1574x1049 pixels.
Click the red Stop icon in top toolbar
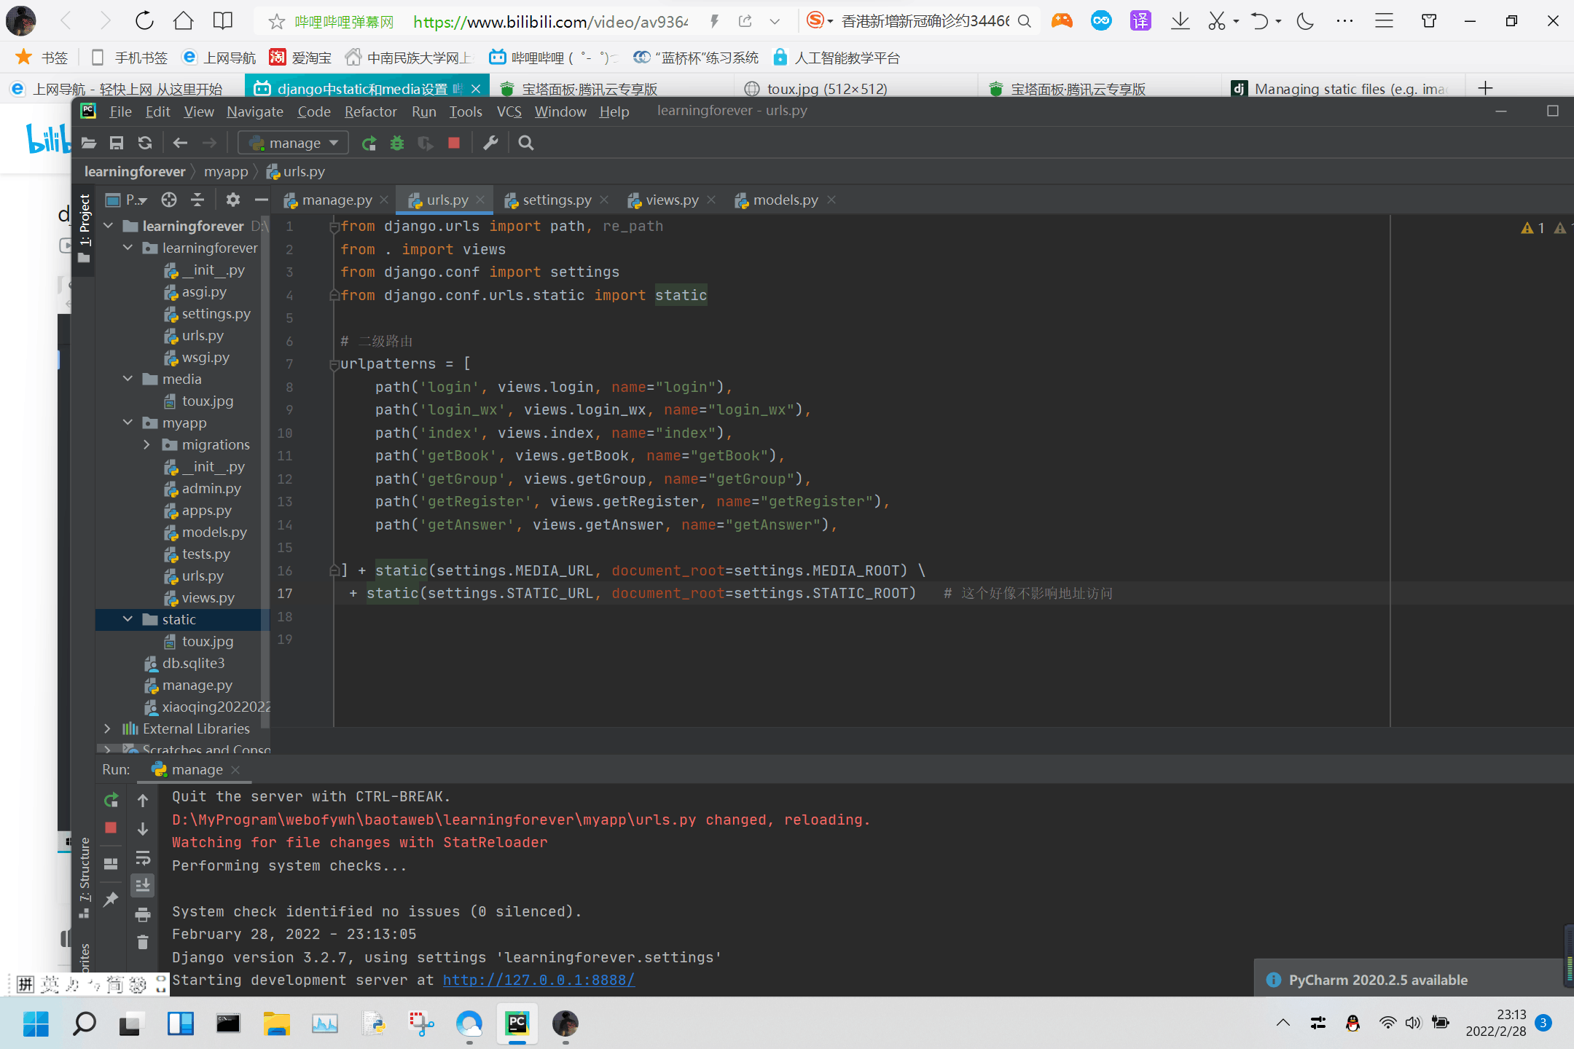click(454, 143)
